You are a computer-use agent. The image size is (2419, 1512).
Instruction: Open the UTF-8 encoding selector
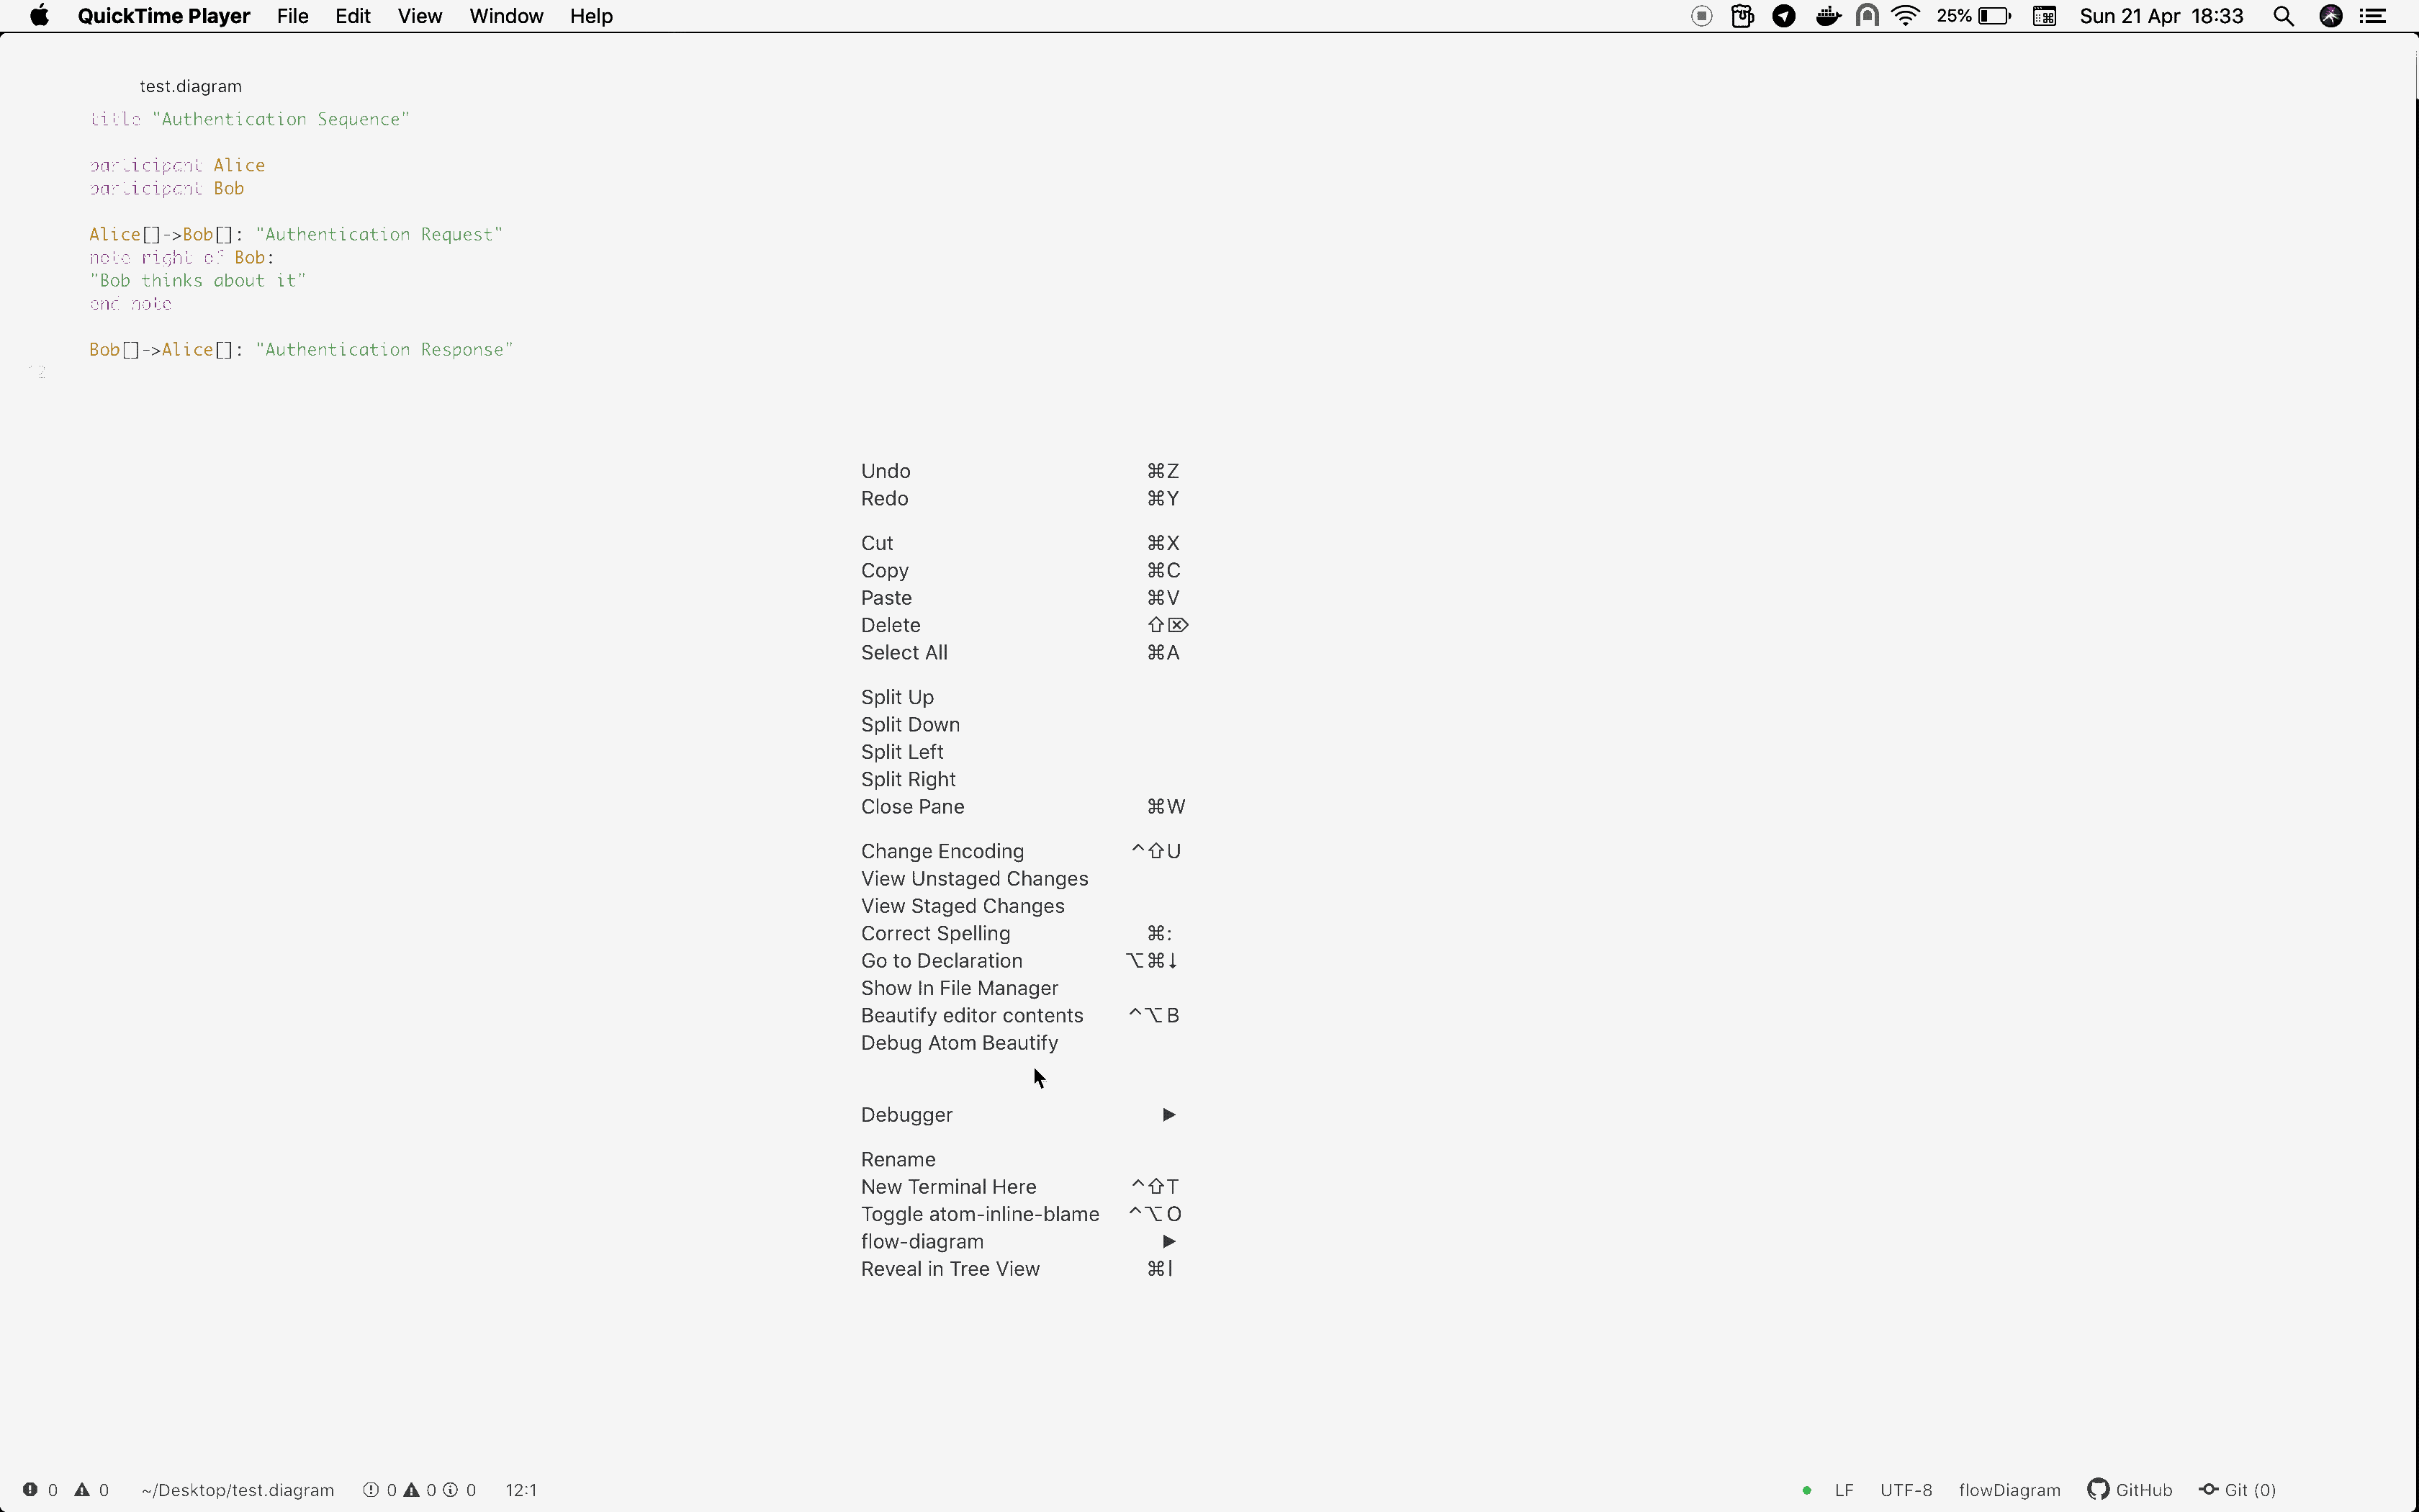(x=1905, y=1490)
